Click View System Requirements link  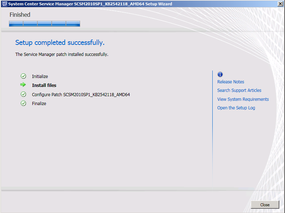(x=243, y=99)
